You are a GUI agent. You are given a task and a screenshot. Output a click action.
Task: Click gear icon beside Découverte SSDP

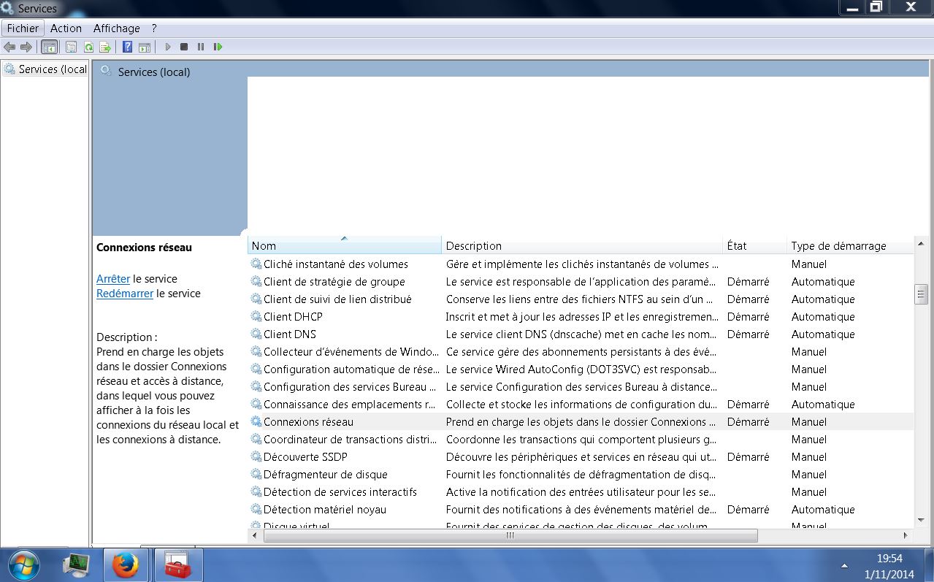click(256, 456)
